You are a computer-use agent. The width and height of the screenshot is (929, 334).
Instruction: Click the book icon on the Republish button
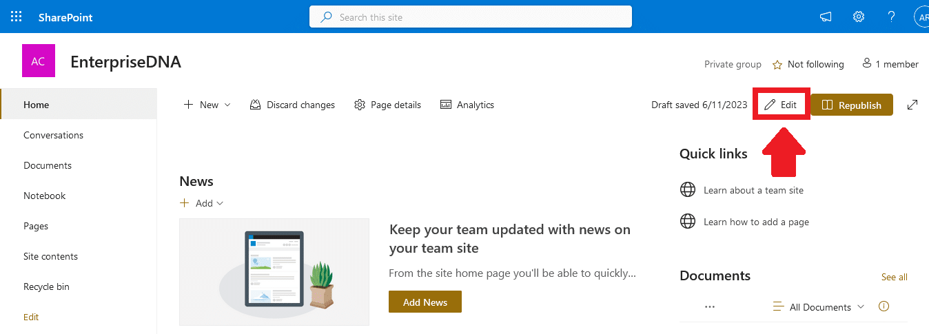827,105
